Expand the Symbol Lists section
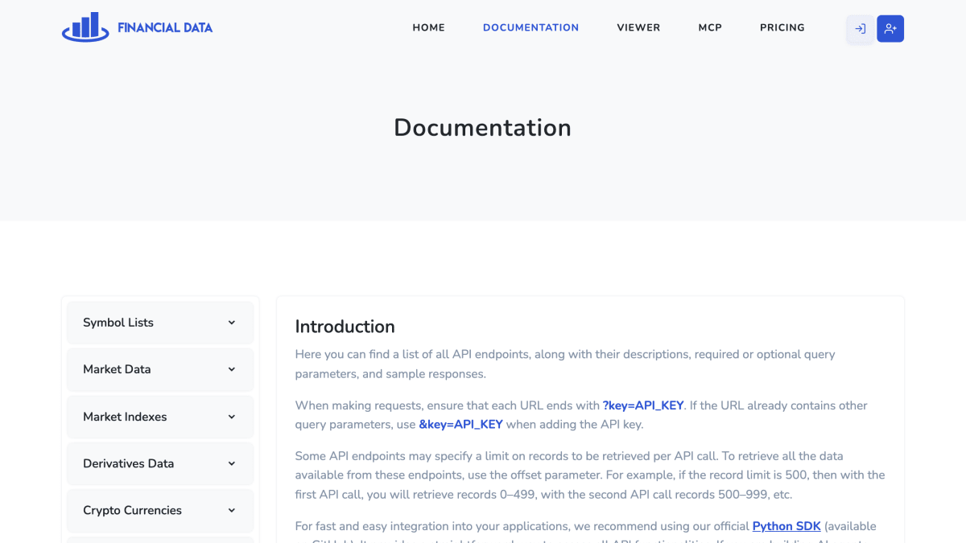The image size is (966, 543). tap(160, 323)
